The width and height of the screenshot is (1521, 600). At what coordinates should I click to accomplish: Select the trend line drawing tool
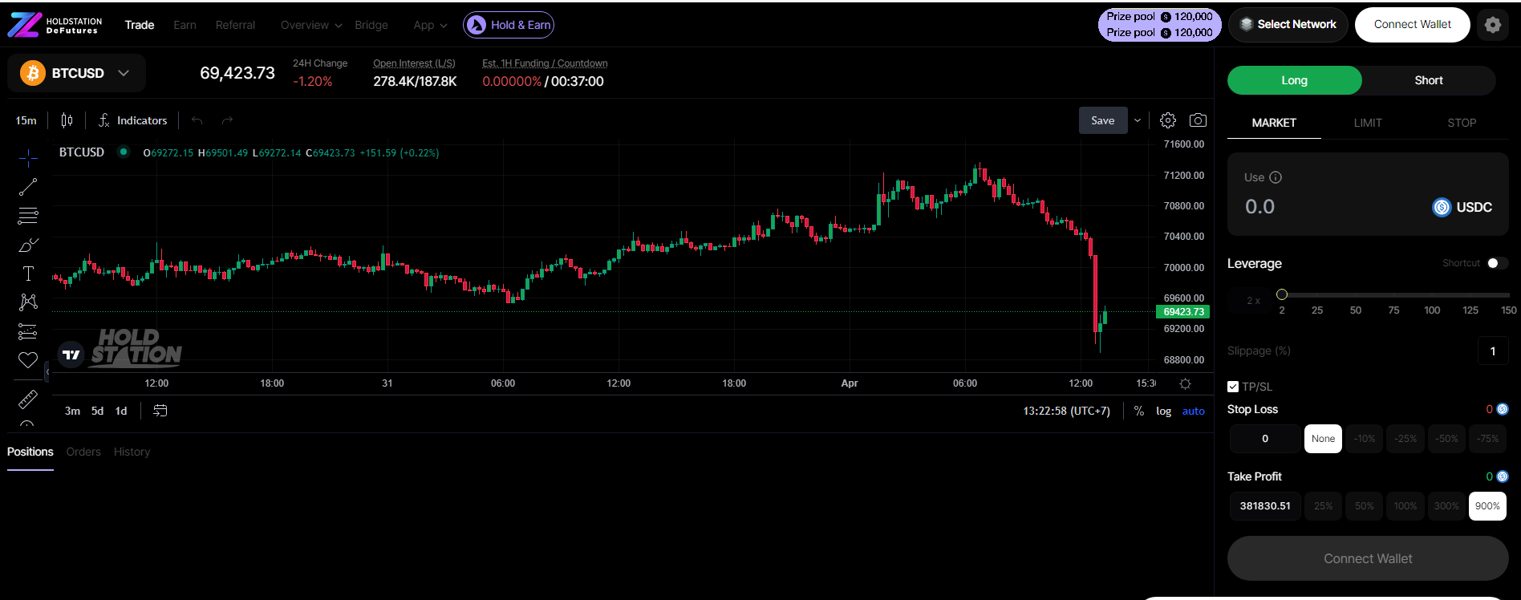click(28, 187)
